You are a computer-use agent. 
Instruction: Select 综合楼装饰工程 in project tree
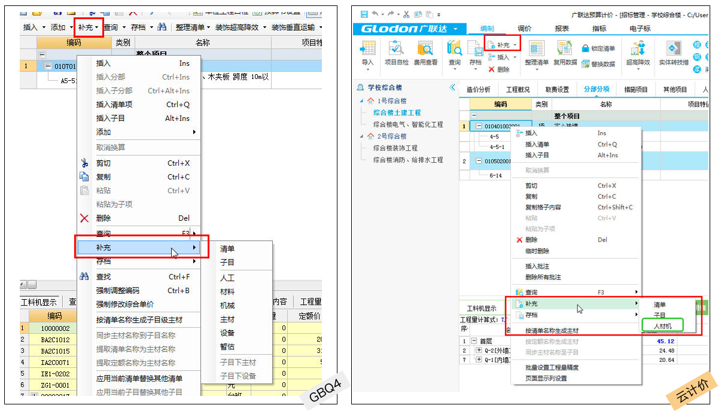(395, 148)
